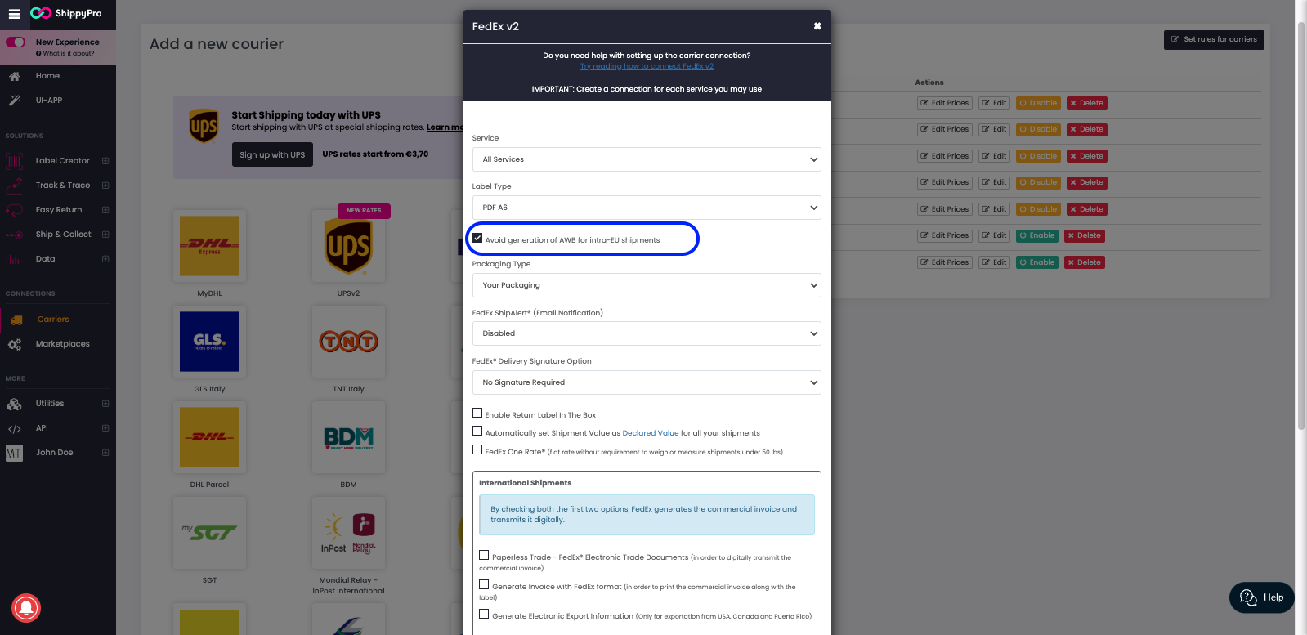This screenshot has height=635, width=1307.
Task: Click the UPS shield logo in banner
Action: (x=204, y=127)
